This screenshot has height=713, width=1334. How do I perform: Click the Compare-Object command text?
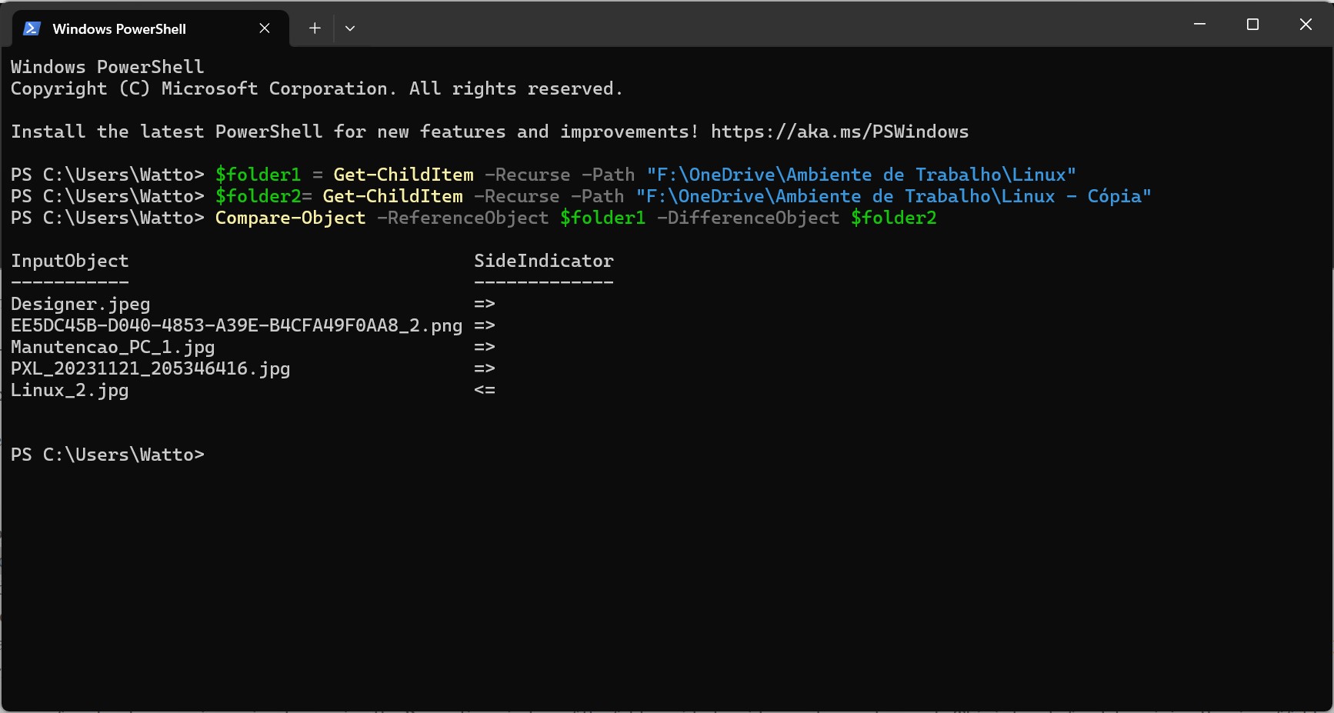(x=290, y=218)
